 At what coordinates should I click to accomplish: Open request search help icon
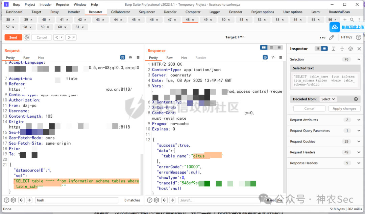[7, 200]
